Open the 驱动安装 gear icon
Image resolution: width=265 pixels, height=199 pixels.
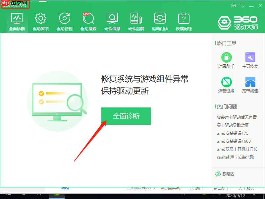[x=40, y=18]
